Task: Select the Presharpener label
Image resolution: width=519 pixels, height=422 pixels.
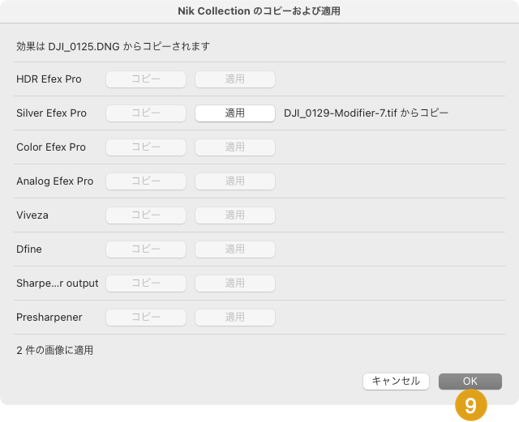Action: coord(49,318)
